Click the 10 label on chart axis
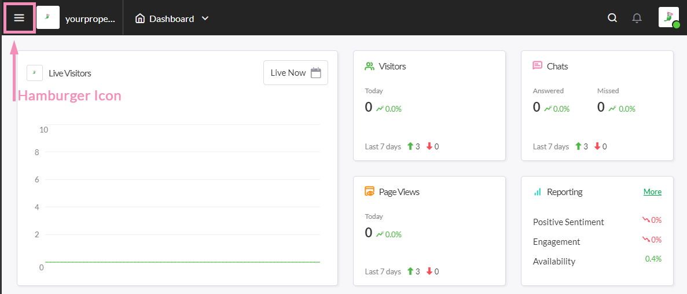Image resolution: width=687 pixels, height=294 pixels. (x=43, y=130)
